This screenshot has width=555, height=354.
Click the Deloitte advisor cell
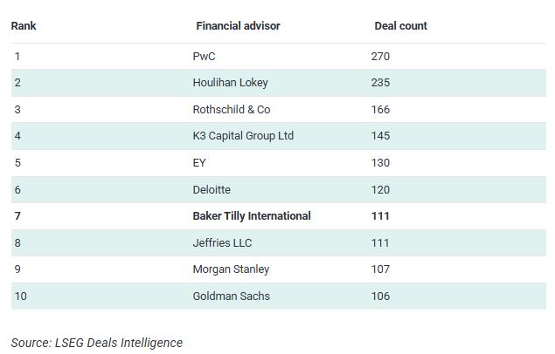212,190
